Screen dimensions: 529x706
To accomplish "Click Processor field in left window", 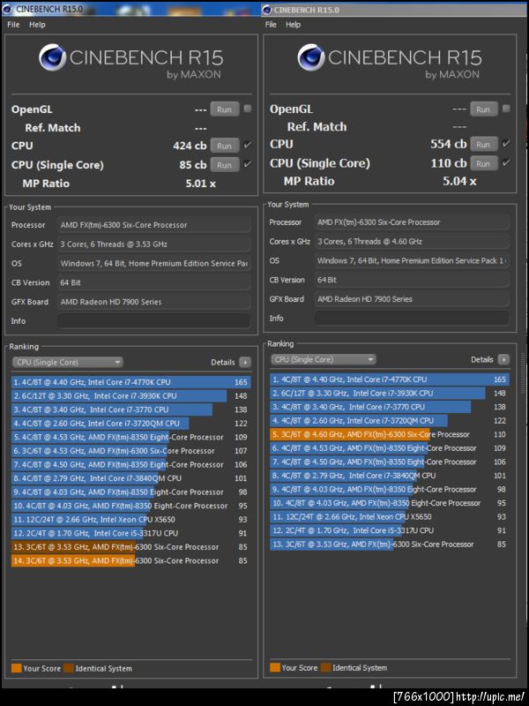I will [153, 225].
